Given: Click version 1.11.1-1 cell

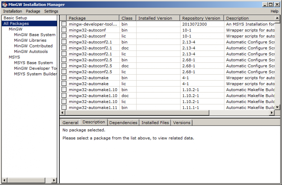Looking at the screenshot, I should pyautogui.click(x=190, y=108).
